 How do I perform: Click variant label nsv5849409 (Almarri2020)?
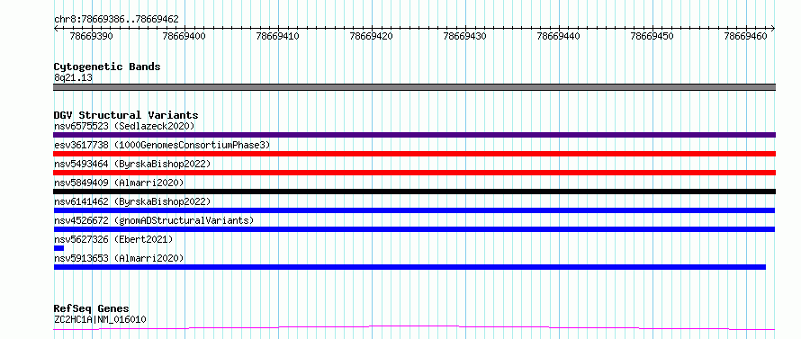(119, 183)
